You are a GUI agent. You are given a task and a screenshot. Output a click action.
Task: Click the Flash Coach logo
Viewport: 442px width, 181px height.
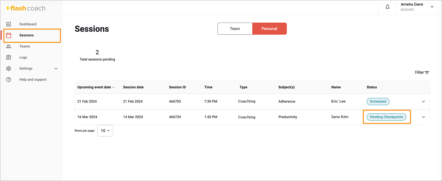26,8
